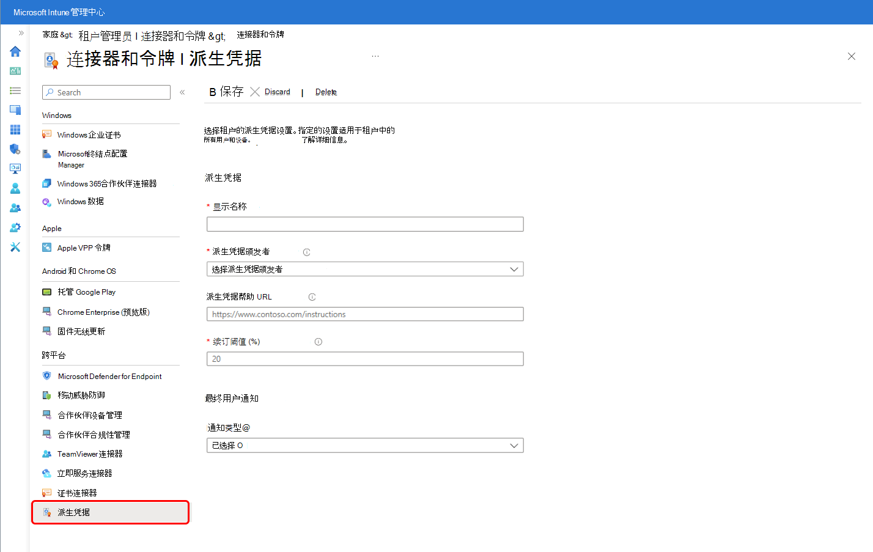Focus the Search box in the side menu
The height and width of the screenshot is (552, 873).
coord(106,92)
